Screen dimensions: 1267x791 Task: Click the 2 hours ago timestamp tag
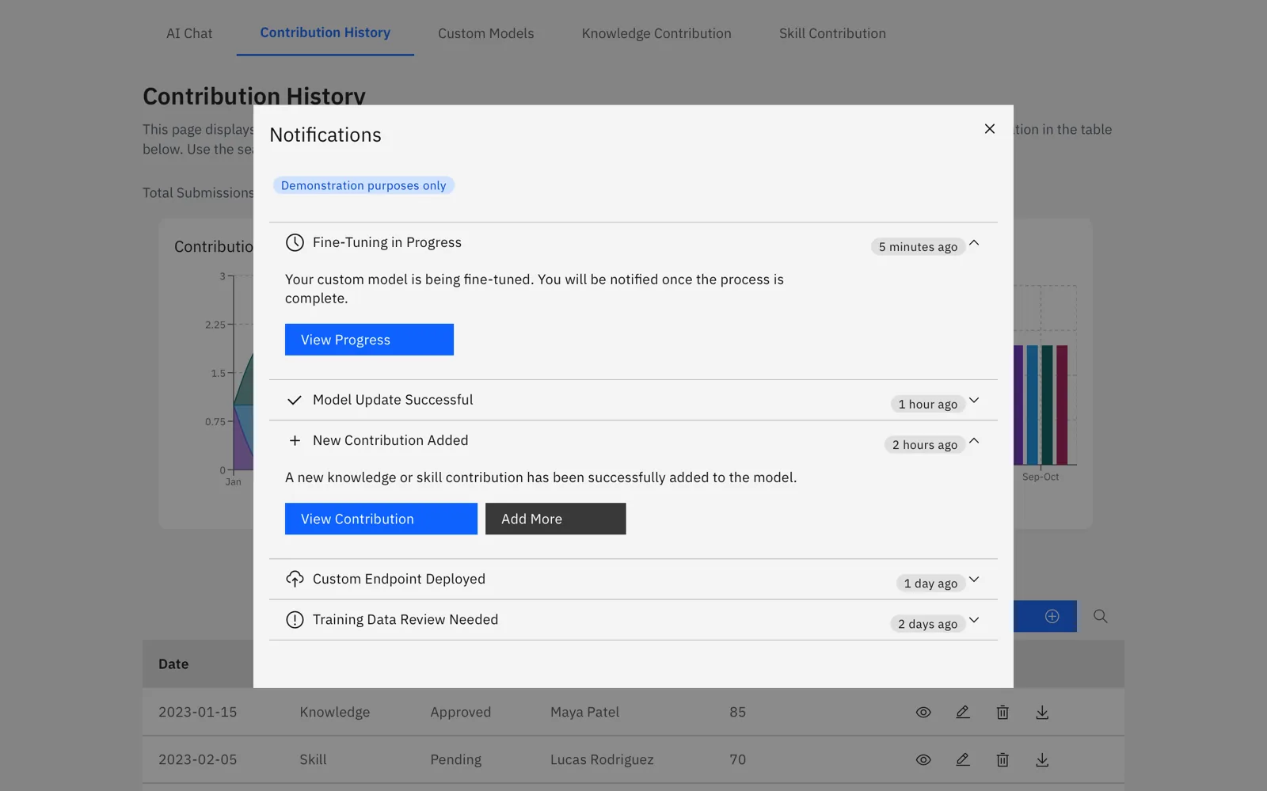click(x=924, y=445)
